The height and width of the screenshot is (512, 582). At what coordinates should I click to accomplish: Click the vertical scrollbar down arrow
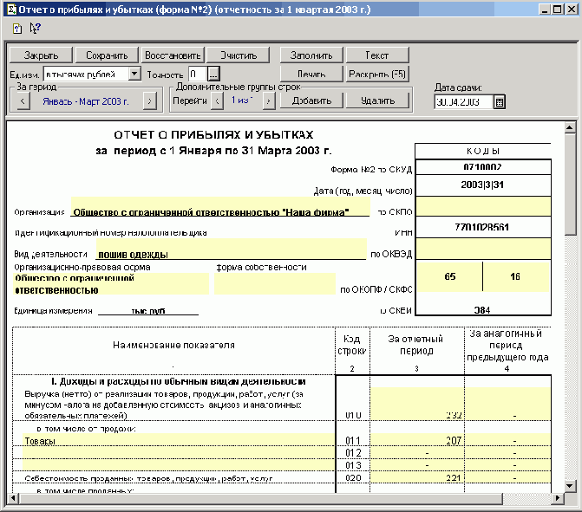coord(570,486)
